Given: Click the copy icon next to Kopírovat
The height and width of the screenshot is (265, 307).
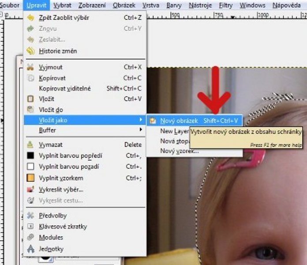Looking at the screenshot, I should 30,78.
